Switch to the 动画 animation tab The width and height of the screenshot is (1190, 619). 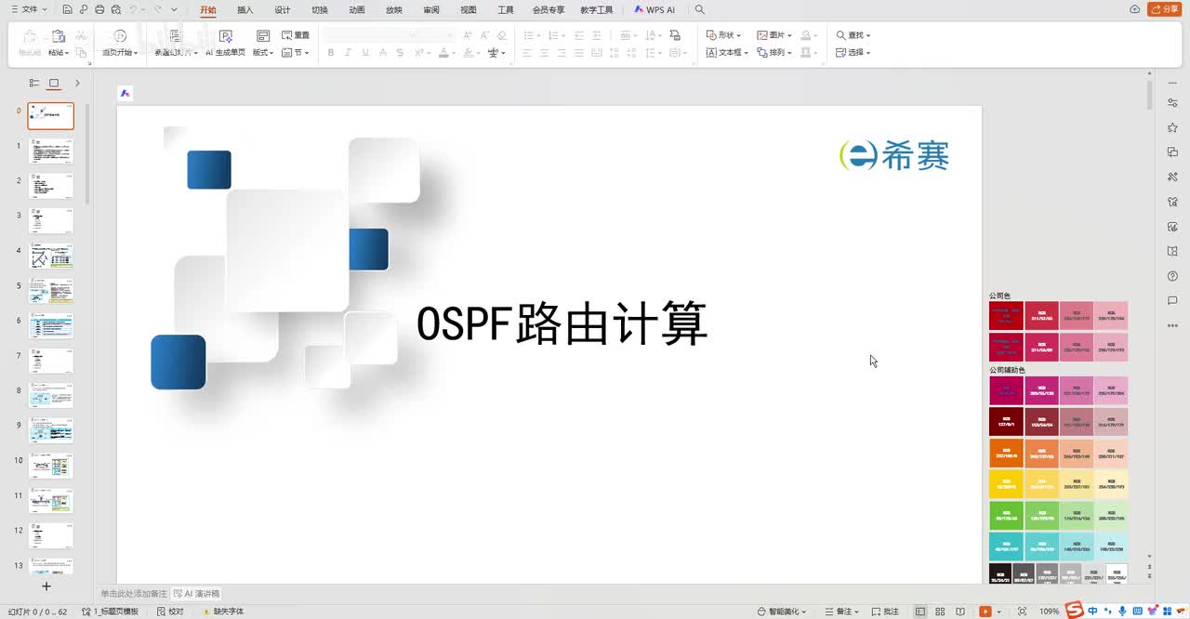(357, 9)
